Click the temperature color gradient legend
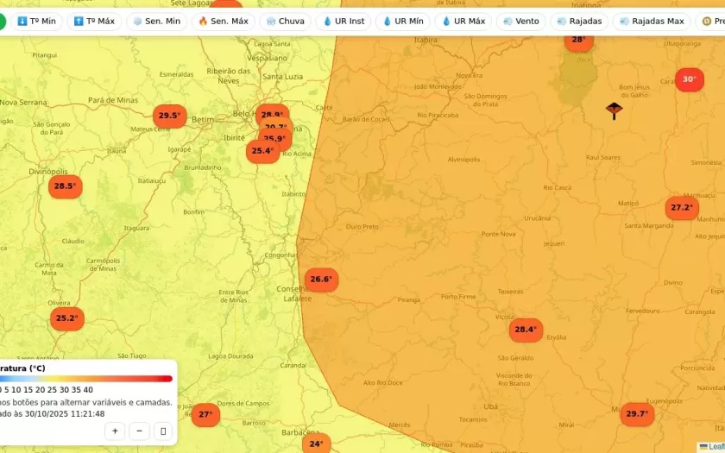The width and height of the screenshot is (725, 453). [x=86, y=379]
